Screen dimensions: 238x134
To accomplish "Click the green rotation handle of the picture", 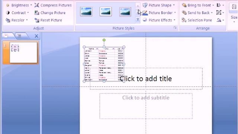I will click(104, 40).
